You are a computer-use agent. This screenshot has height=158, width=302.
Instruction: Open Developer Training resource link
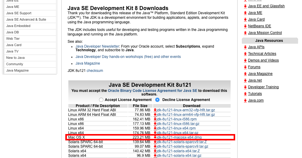(263, 87)
